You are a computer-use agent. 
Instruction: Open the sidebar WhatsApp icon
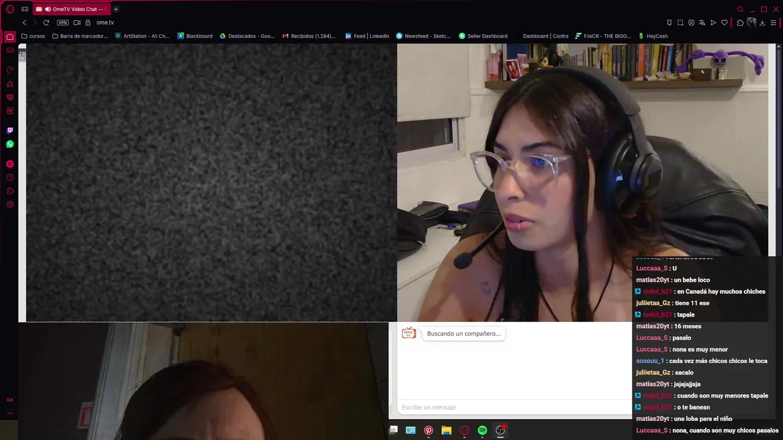click(x=10, y=144)
